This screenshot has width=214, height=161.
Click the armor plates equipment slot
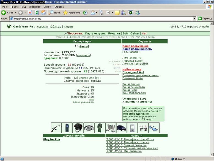pyautogui.click(x=143, y=128)
